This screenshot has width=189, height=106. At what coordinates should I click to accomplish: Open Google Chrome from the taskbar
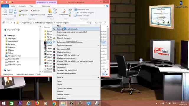(x=54, y=103)
